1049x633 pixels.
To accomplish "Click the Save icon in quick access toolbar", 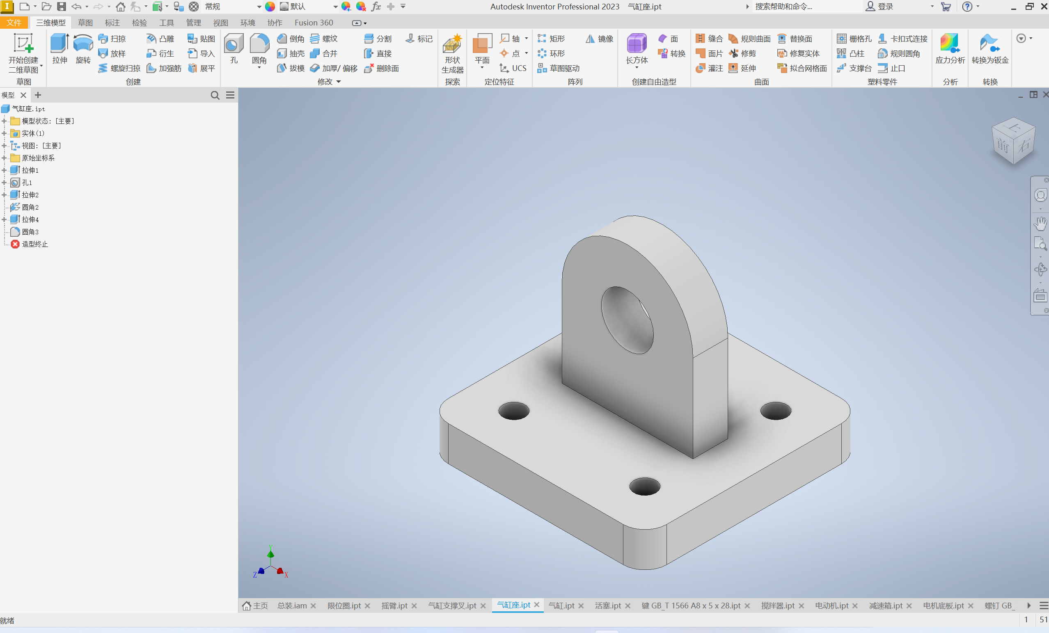I will 62,7.
